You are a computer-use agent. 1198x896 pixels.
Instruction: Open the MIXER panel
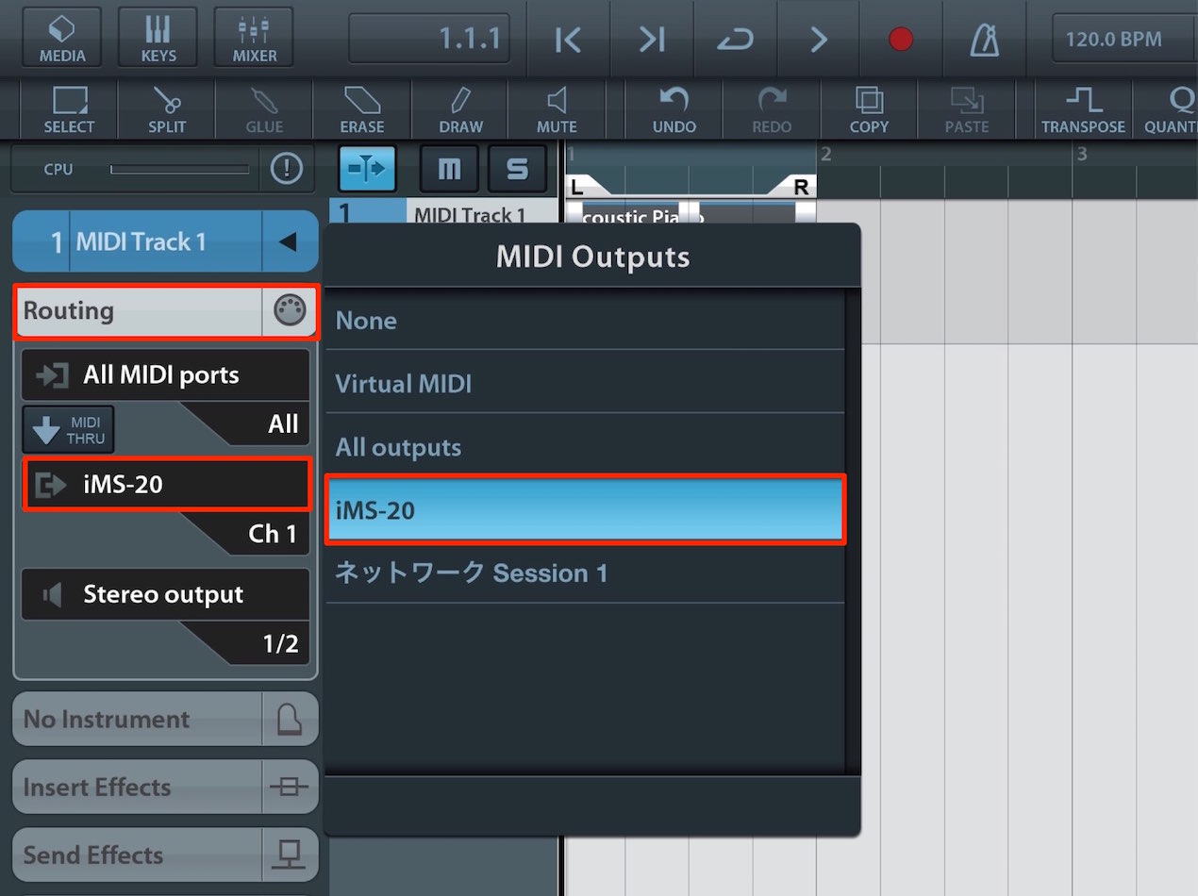(x=255, y=38)
